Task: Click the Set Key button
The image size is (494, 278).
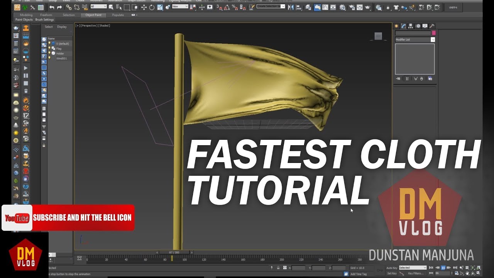Action: (x=392, y=273)
